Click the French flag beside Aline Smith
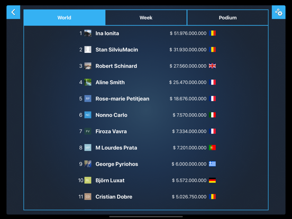Screen dimensions: 292x219 (x=212, y=83)
